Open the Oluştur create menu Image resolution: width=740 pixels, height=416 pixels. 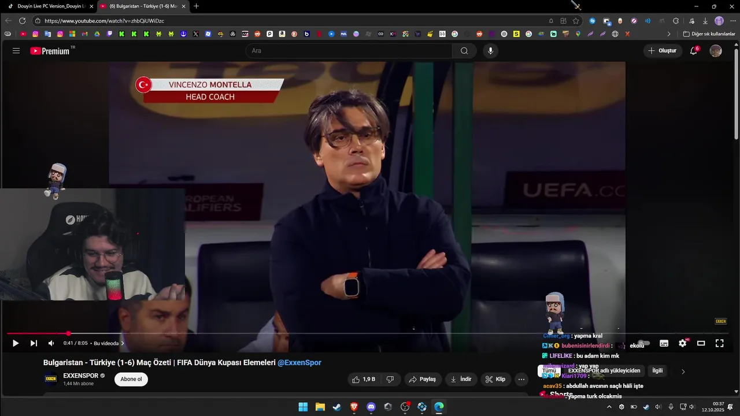tap(663, 51)
